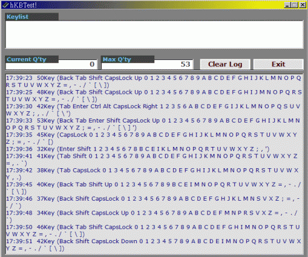The height and width of the screenshot is (257, 308).
Task: Minimize the hKBTest window
Action: coord(287,5)
